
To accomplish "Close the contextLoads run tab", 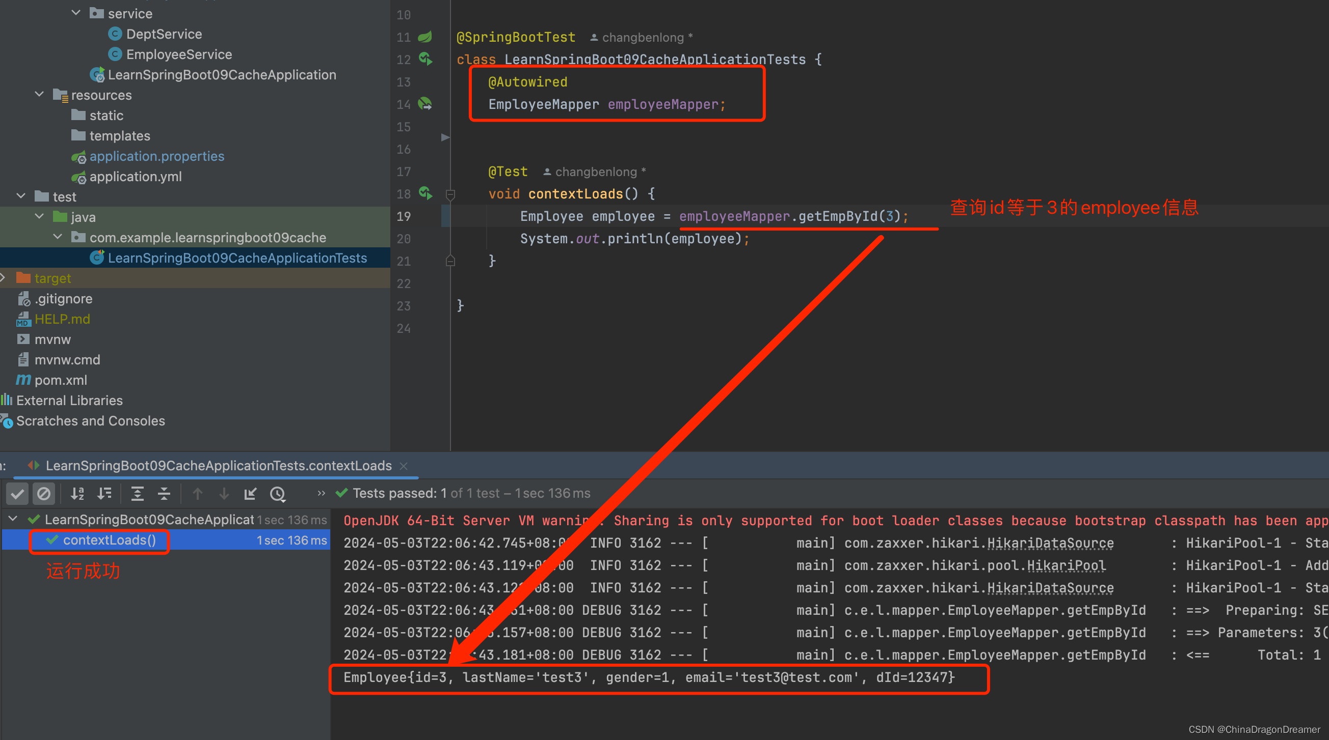I will [404, 466].
